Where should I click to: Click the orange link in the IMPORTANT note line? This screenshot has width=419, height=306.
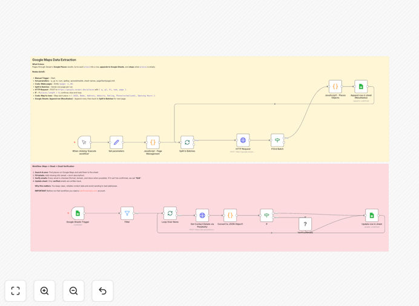point(88,191)
